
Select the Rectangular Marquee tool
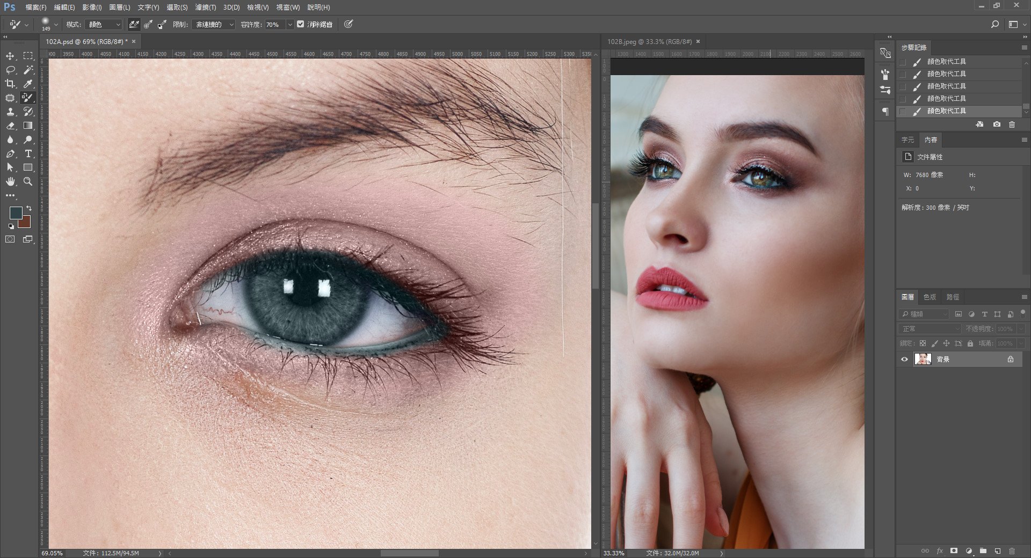(x=28, y=56)
